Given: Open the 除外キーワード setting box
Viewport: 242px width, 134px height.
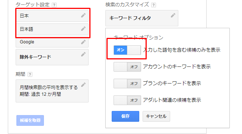Looking at the screenshot, I should pos(52,57).
